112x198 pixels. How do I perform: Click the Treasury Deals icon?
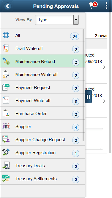[6, 165]
